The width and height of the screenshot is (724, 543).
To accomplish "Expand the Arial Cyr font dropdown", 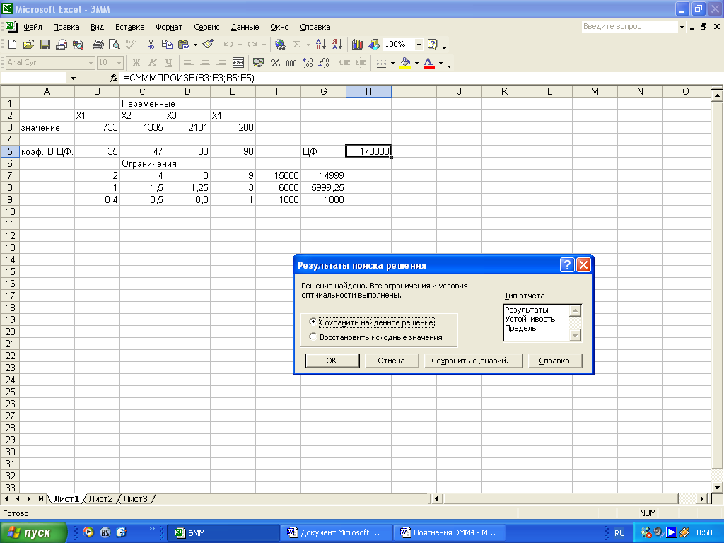I will point(90,63).
